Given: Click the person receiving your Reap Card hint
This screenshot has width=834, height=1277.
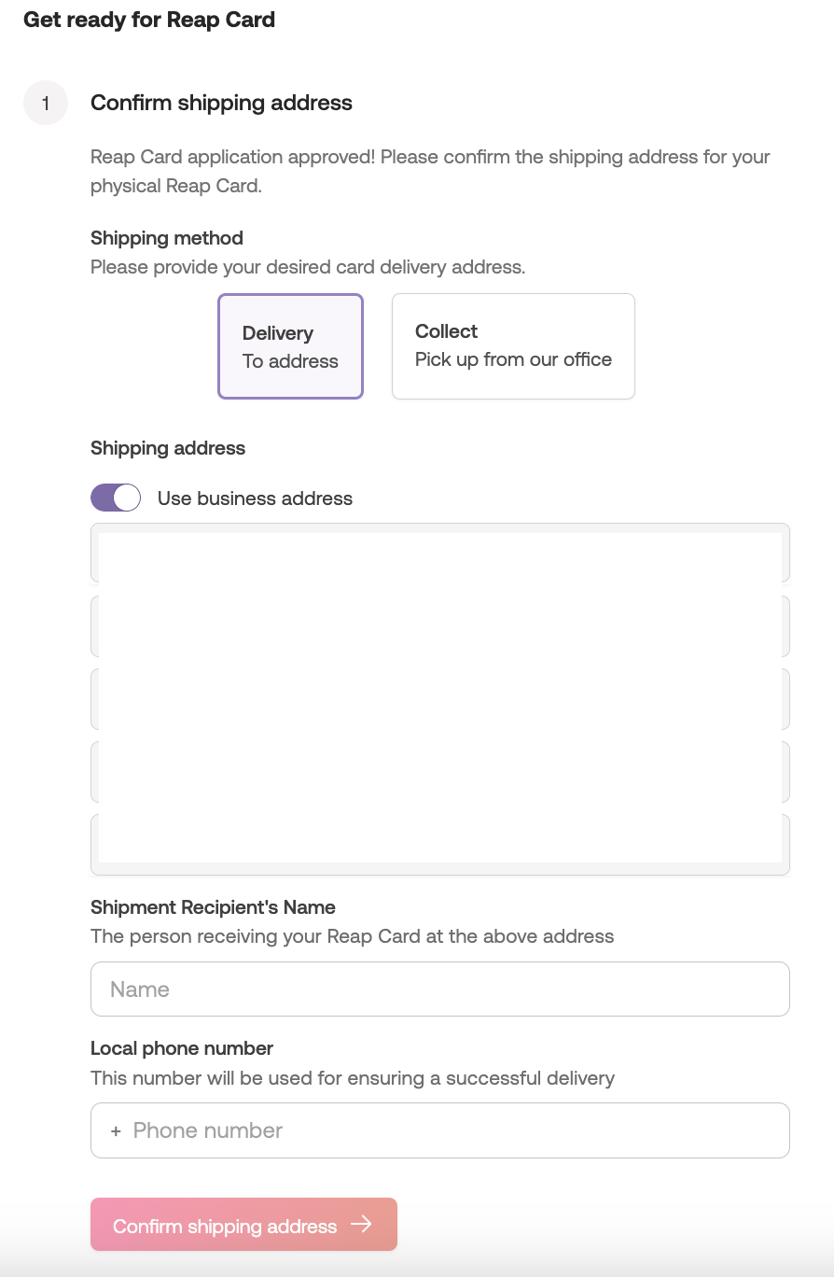Looking at the screenshot, I should (x=352, y=936).
